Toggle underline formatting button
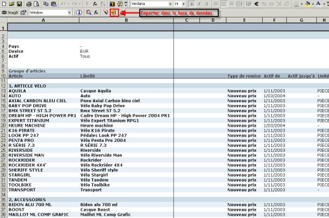This screenshot has width=329, height=218. coord(207,3)
